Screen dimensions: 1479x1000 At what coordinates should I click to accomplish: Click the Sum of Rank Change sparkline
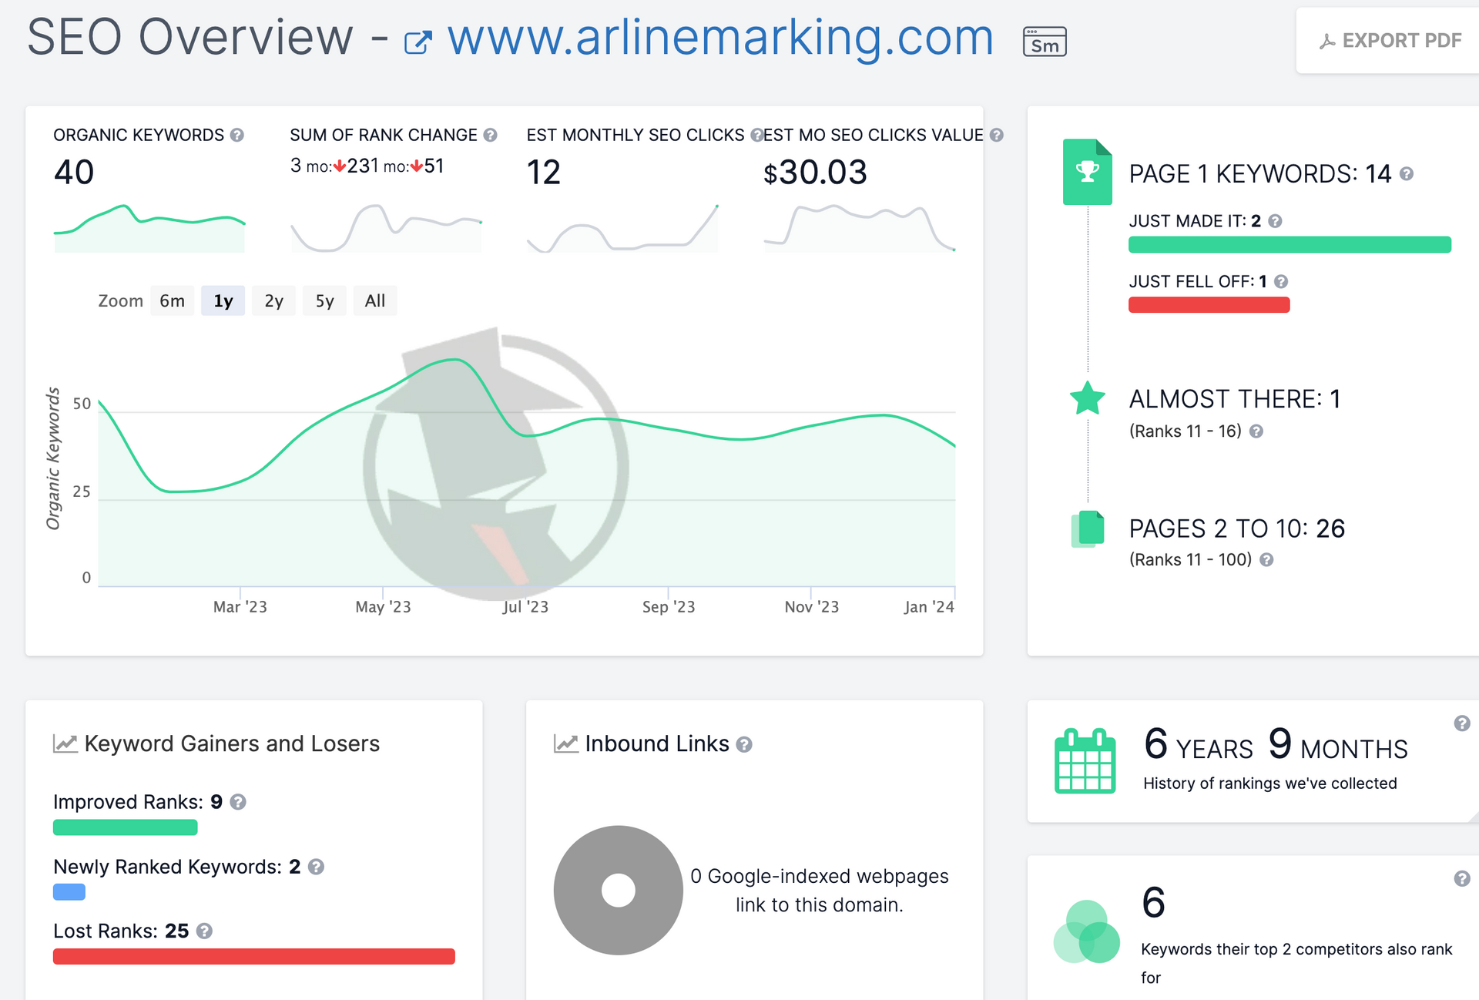(387, 228)
